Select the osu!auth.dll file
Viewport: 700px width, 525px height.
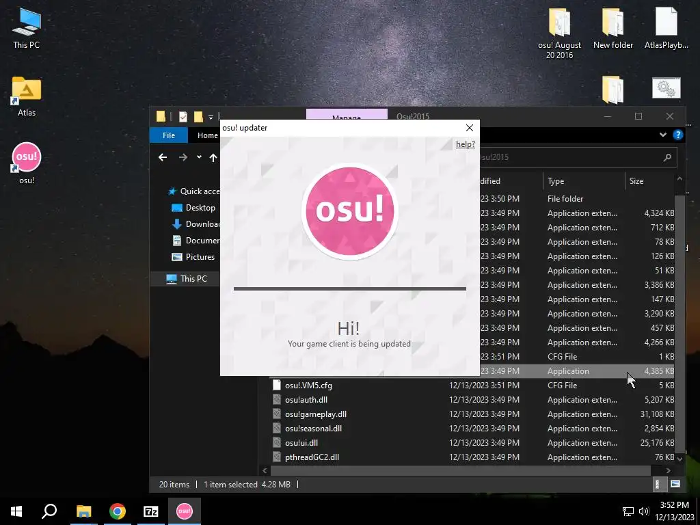point(306,399)
